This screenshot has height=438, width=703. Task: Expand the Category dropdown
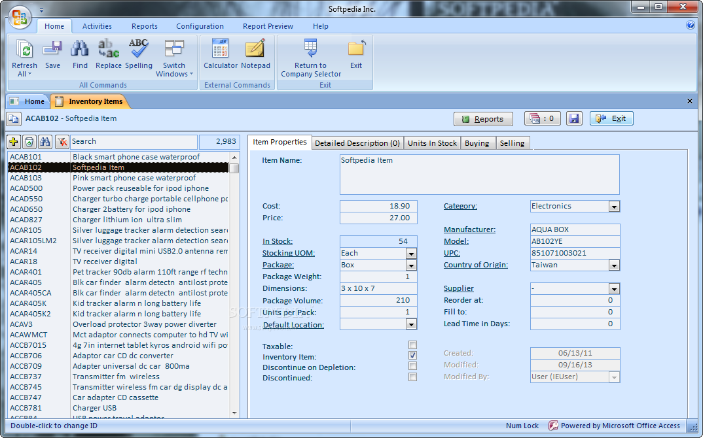(614, 207)
